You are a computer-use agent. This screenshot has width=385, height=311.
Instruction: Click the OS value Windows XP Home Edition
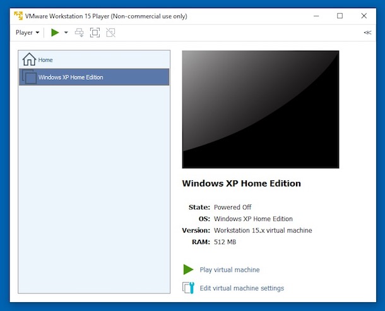[x=253, y=219]
